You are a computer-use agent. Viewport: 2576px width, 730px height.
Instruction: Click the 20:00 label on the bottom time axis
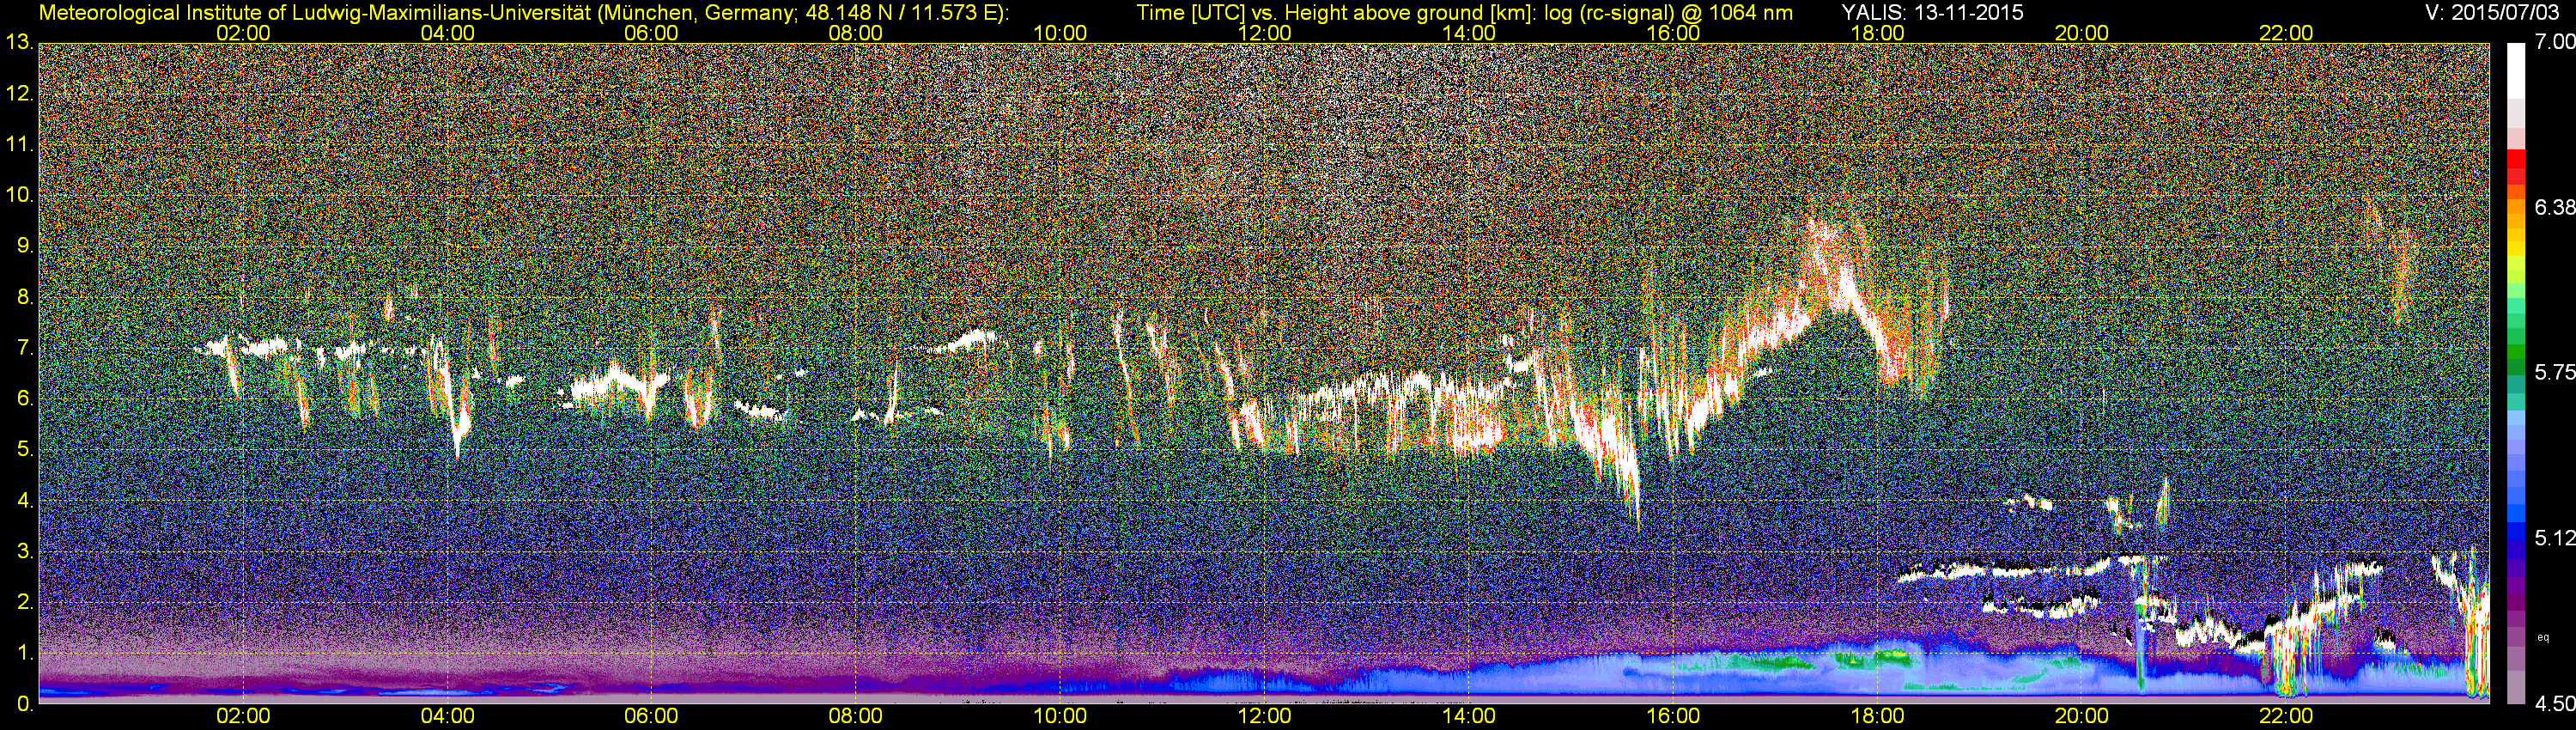(x=2082, y=717)
